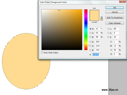Click the Lab b field showing 42
Image resolution: width=127 pixels, height=95 pixels.
(x=116, y=37)
